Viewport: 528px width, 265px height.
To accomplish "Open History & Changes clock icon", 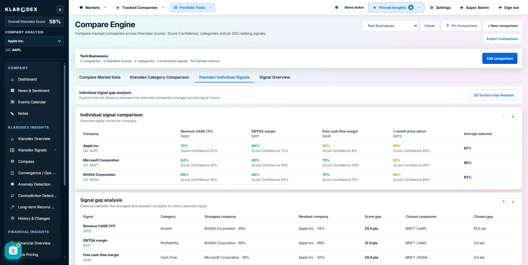I will point(12,218).
